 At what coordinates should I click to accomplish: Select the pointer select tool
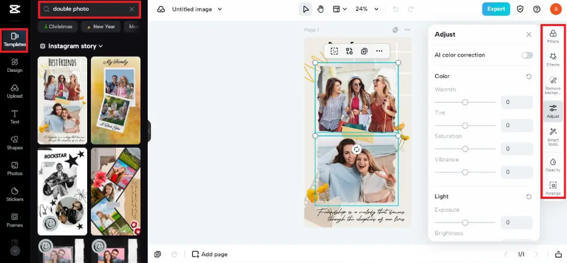tap(306, 9)
